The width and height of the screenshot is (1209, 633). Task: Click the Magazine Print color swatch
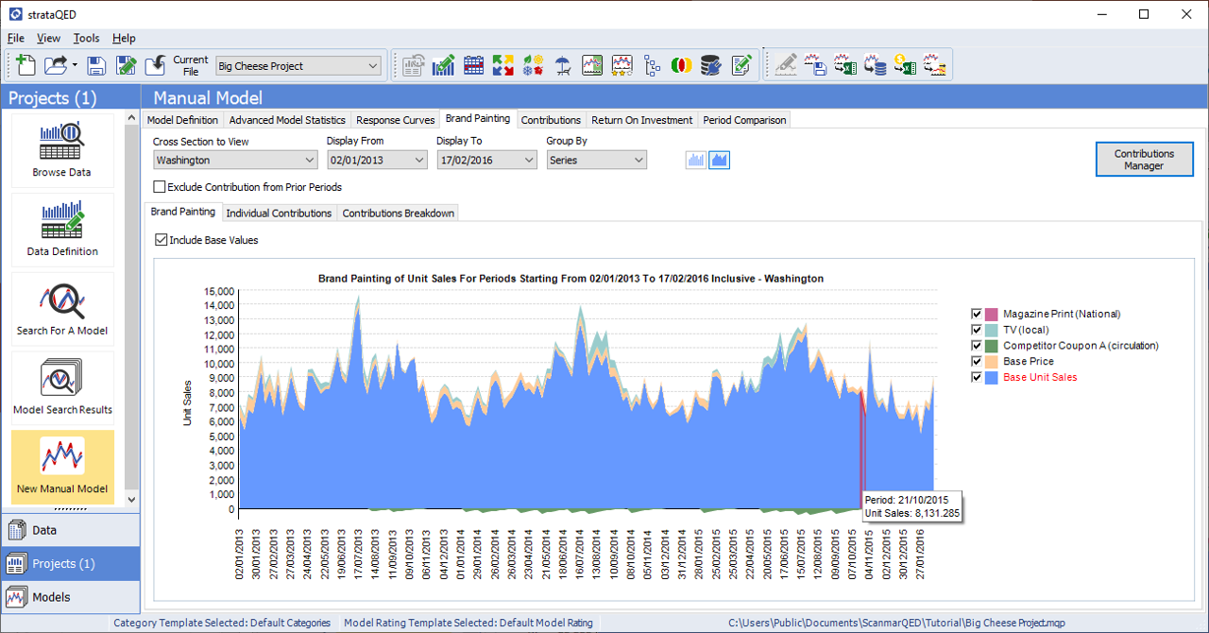click(992, 314)
